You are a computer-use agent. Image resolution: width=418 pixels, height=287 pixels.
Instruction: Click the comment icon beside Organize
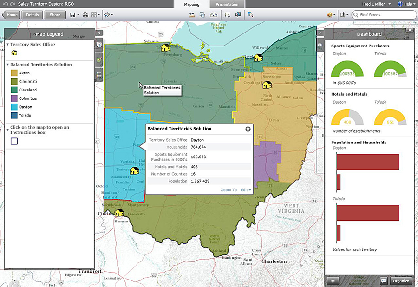click(x=384, y=280)
